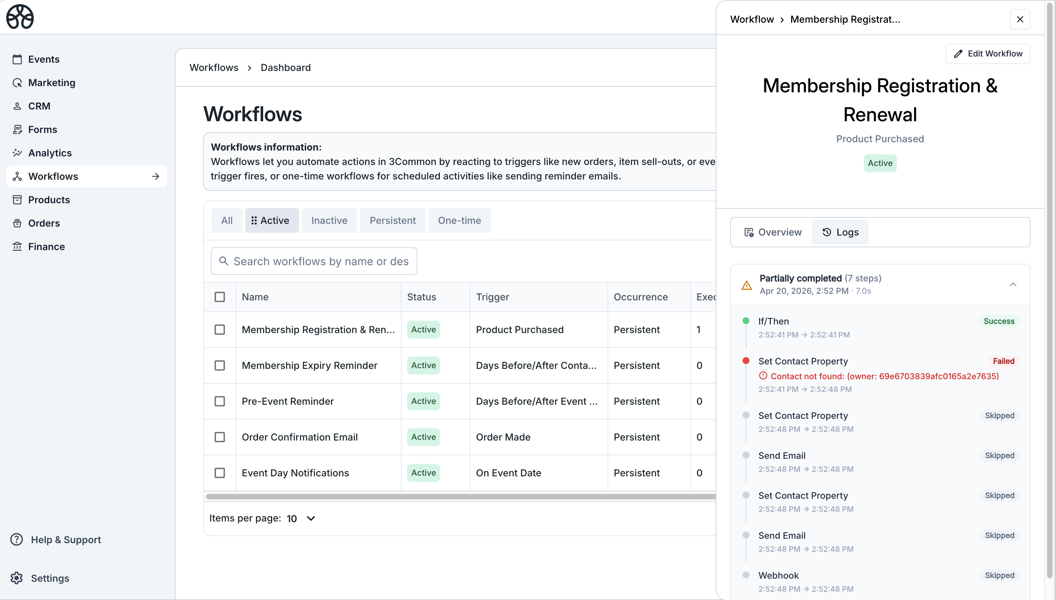
Task: Click the Products box icon
Action: pyautogui.click(x=17, y=200)
